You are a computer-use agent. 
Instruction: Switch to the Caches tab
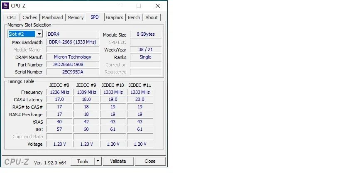point(30,17)
